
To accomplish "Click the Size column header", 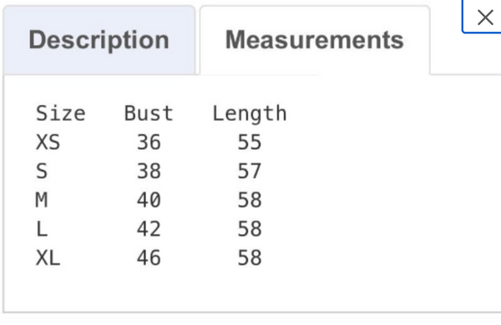I will point(61,113).
